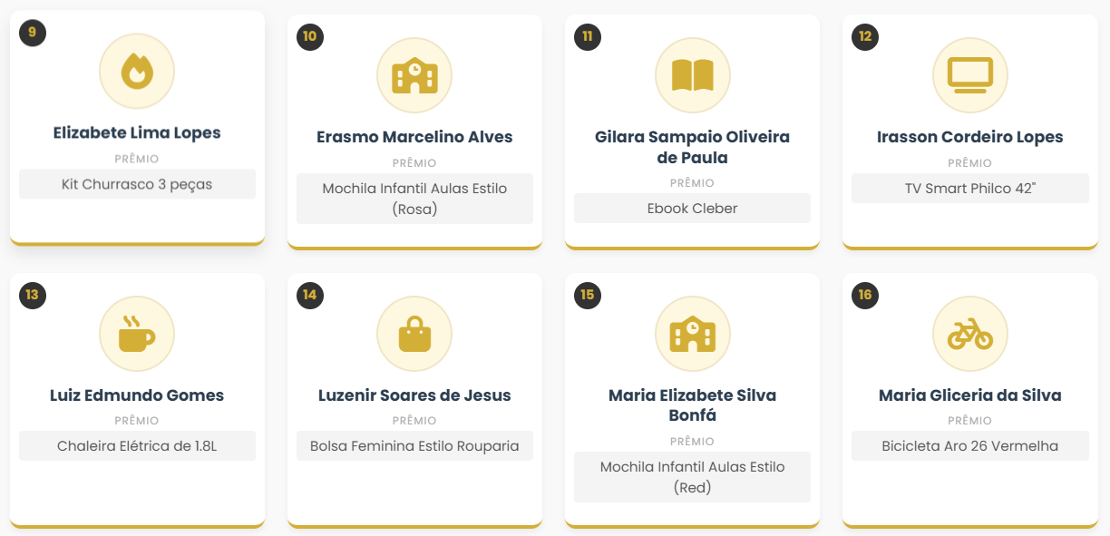Click the number 14 badge
The width and height of the screenshot is (1110, 536).
coord(310,295)
